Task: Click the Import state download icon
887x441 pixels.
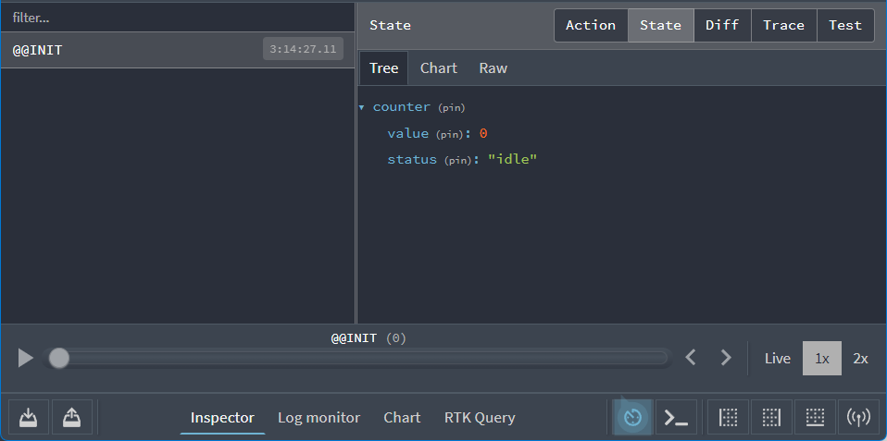Action: (x=29, y=418)
